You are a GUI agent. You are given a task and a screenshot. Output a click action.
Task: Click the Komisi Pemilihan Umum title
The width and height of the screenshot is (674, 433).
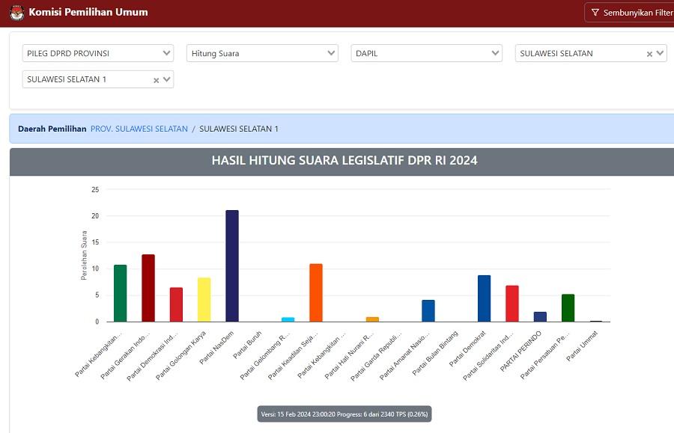[88, 12]
